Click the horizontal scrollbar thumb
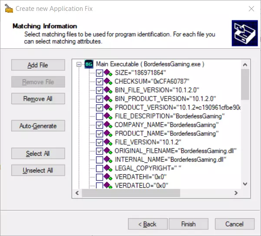Image resolution: width=261 pixels, height=236 pixels. [x=131, y=193]
